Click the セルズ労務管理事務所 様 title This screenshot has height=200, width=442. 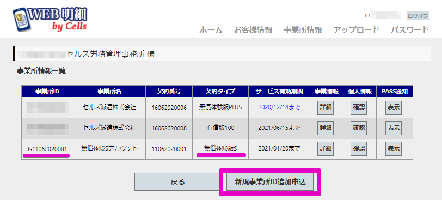click(111, 54)
